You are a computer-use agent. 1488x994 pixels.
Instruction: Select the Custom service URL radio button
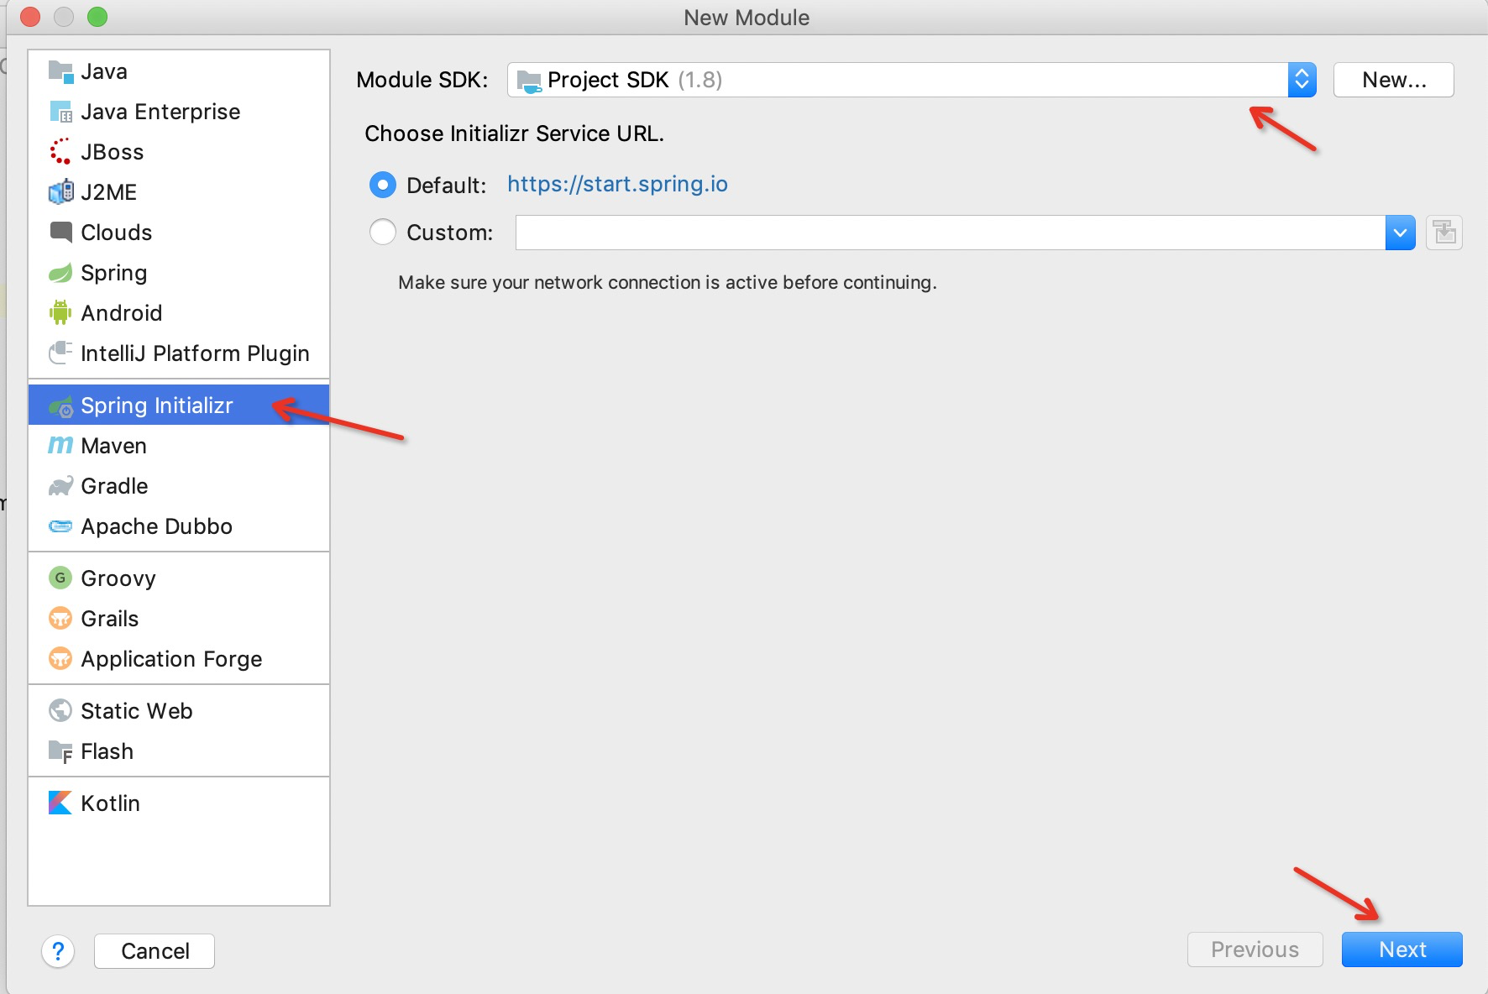click(x=383, y=232)
